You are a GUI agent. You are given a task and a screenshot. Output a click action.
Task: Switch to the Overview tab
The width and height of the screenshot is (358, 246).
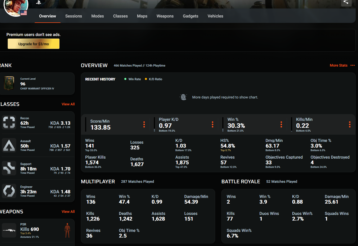(48, 16)
